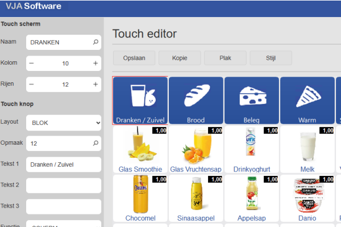This screenshot has width=341, height=227.
Task: Click the search icon in Naam field
Action: pos(95,42)
